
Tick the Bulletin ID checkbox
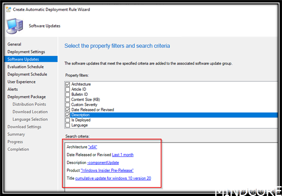(x=68, y=95)
